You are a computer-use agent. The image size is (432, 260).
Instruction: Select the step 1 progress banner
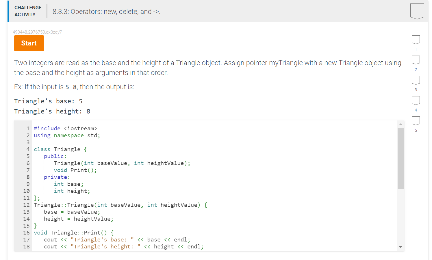416,40
